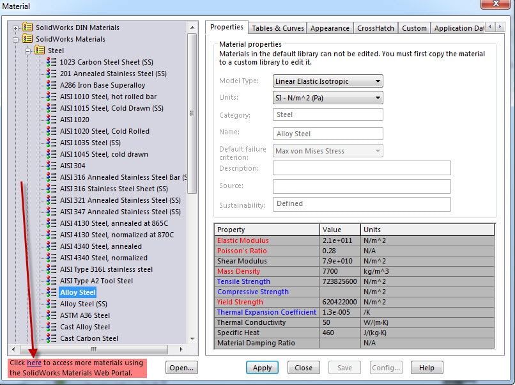Click the AISI Type 316L stainless steel icon
The height and width of the screenshot is (385, 515).
[x=51, y=269]
